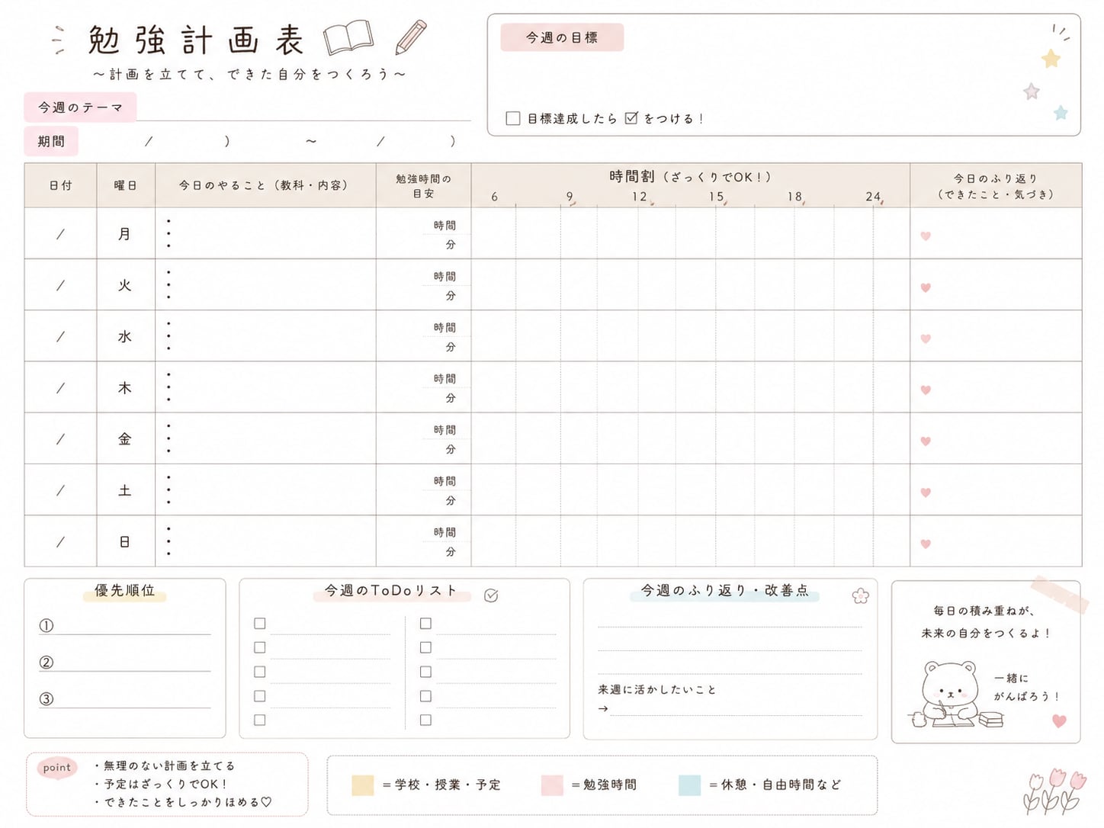Click the 土 day cell
1104x828 pixels.
point(126,490)
